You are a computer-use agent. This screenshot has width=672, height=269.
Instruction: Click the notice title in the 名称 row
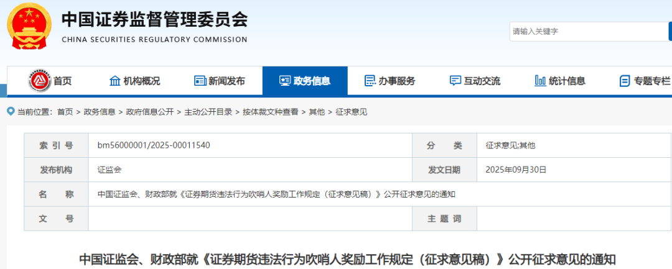[276, 194]
